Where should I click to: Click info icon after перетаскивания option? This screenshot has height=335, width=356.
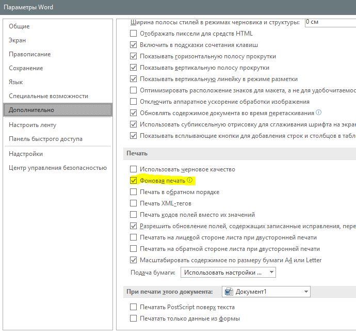[x=319, y=113]
